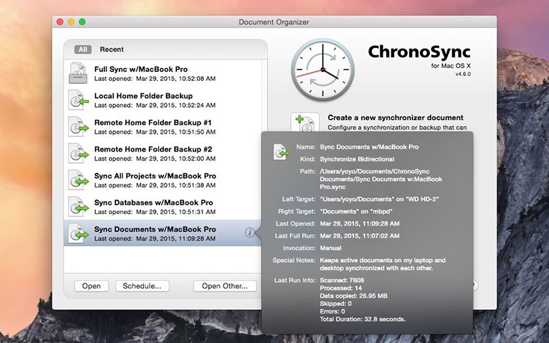Click the Open button
The image size is (549, 343).
click(x=91, y=286)
